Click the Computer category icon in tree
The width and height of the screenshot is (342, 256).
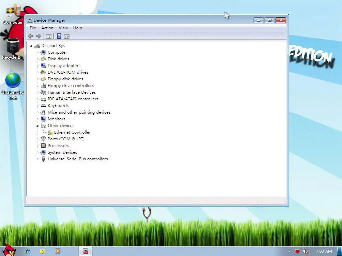tap(43, 52)
